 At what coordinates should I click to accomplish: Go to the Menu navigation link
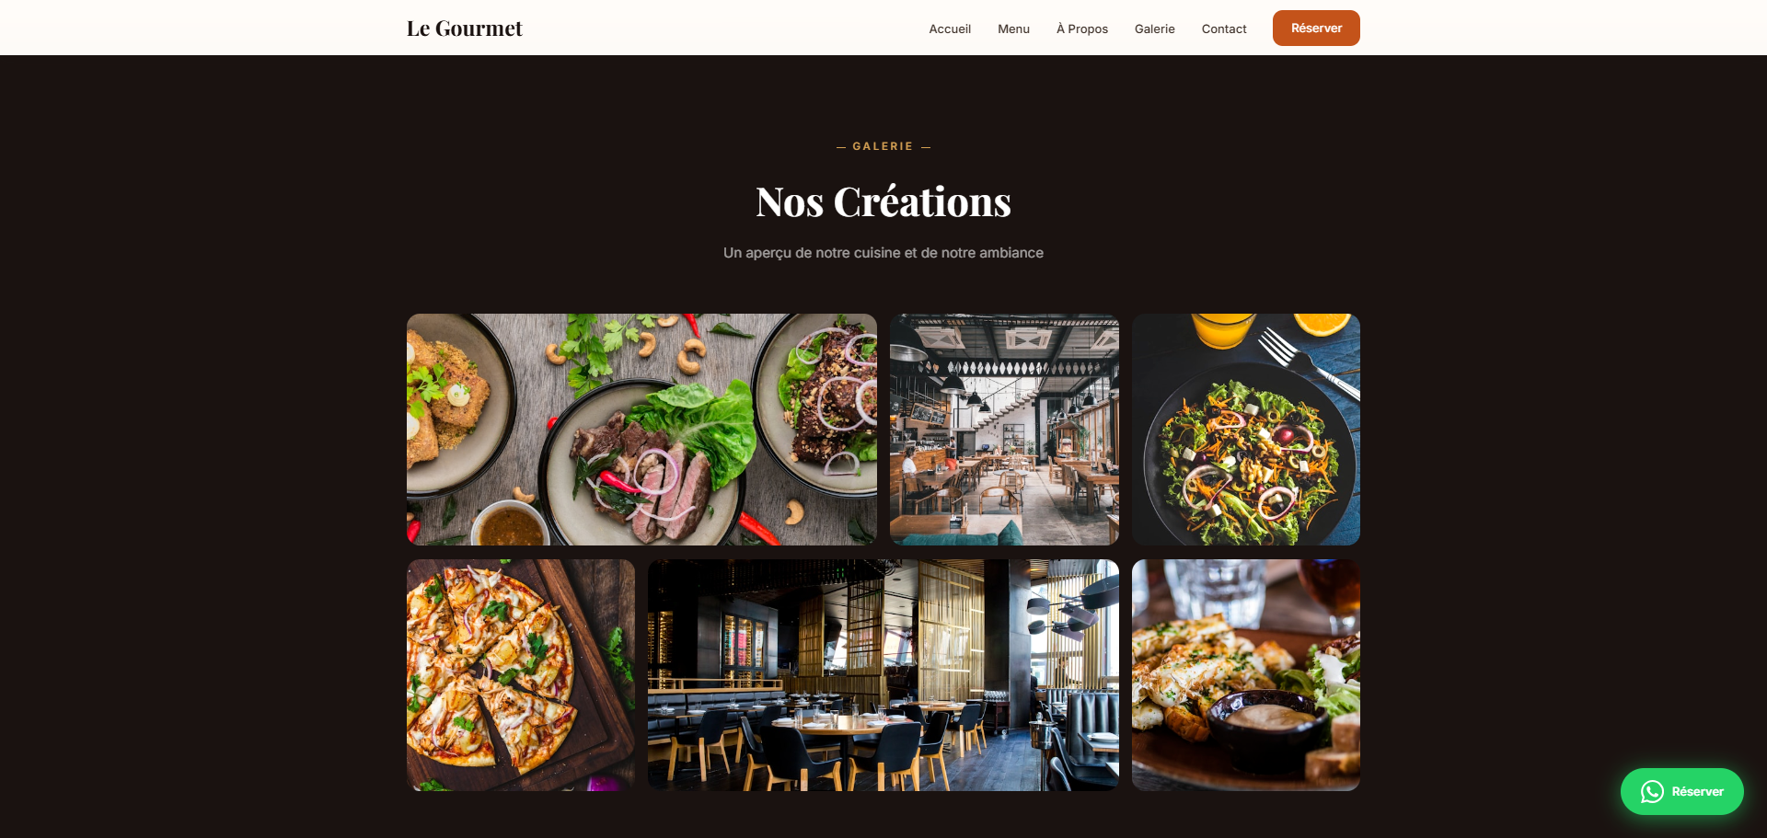[1013, 29]
